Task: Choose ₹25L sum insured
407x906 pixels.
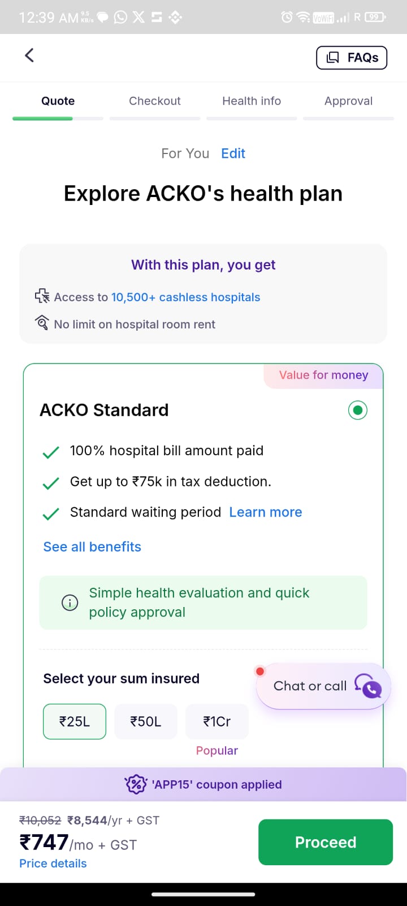Action: [x=75, y=721]
